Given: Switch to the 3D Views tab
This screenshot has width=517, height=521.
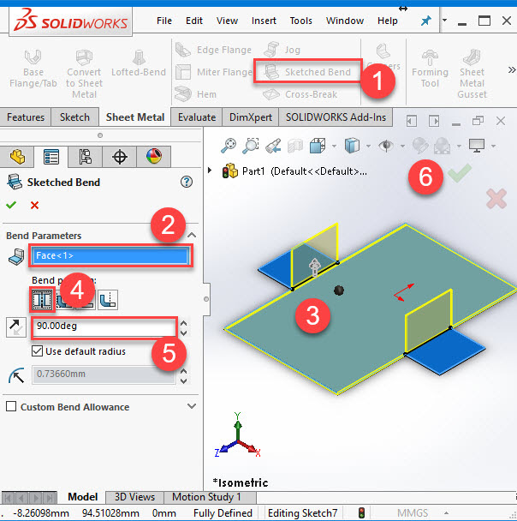Looking at the screenshot, I should (x=134, y=497).
